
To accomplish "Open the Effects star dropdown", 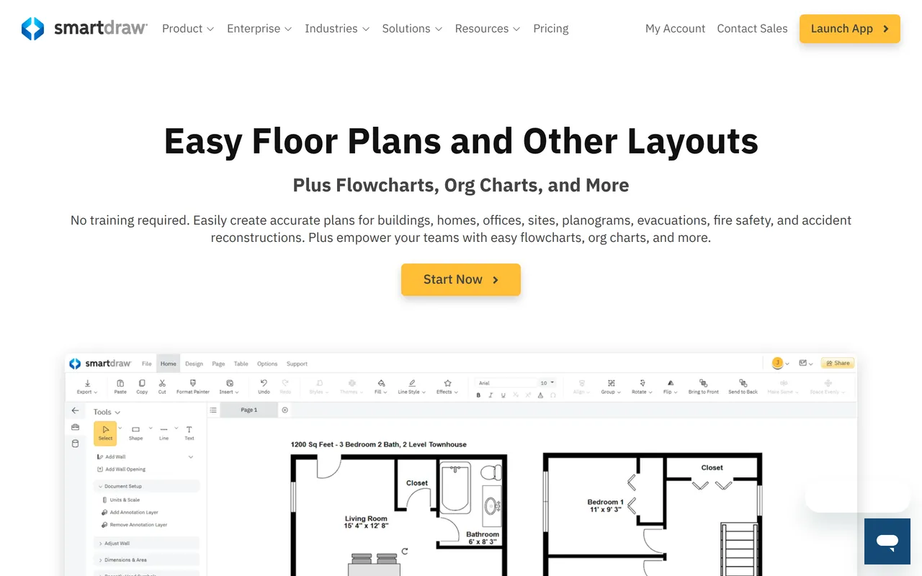I will pyautogui.click(x=447, y=387).
